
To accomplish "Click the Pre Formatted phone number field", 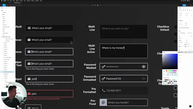I will [x=124, y=91].
